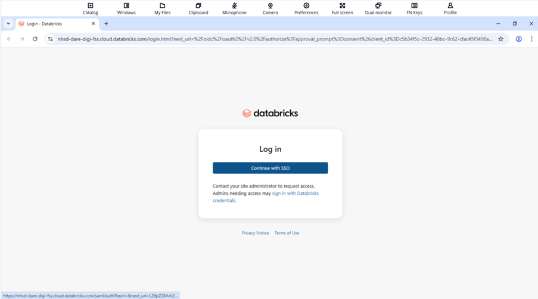This screenshot has width=538, height=299.
Task: Open Chrome three-dot menu
Action: coord(531,39)
